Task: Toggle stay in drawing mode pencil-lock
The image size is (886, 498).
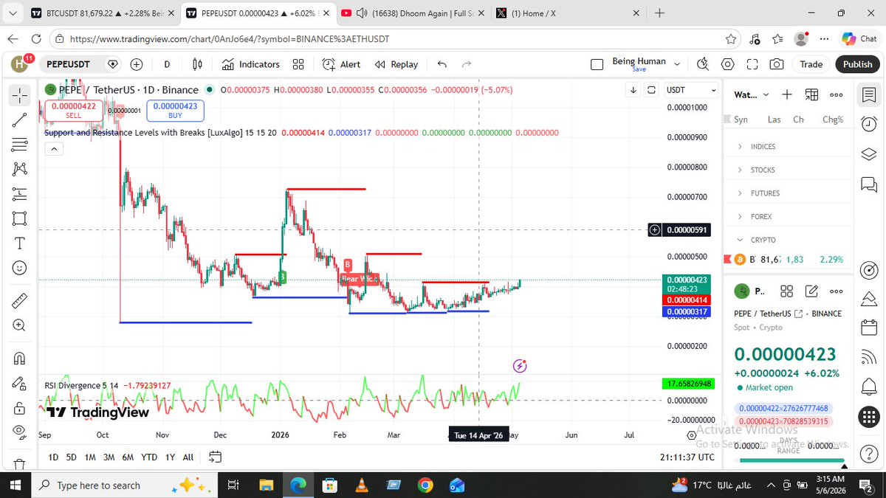Action: [20, 384]
